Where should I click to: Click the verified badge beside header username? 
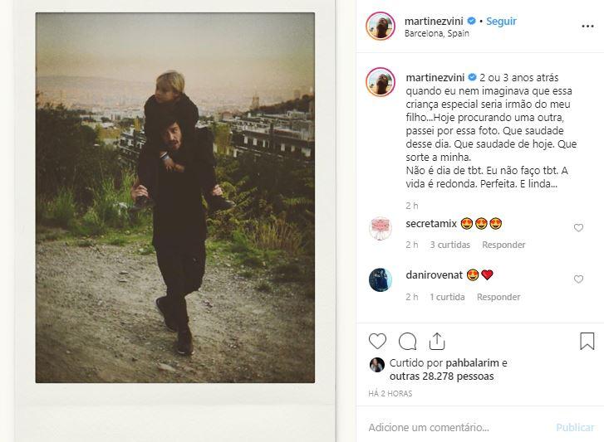pos(472,21)
